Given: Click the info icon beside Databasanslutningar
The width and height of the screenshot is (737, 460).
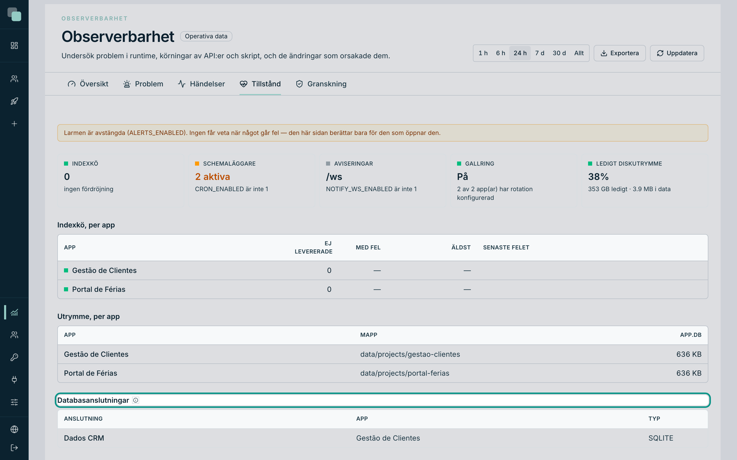Looking at the screenshot, I should (x=136, y=400).
